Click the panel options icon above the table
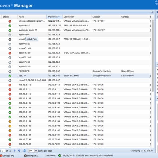The image size is (158, 158). tap(152, 12)
